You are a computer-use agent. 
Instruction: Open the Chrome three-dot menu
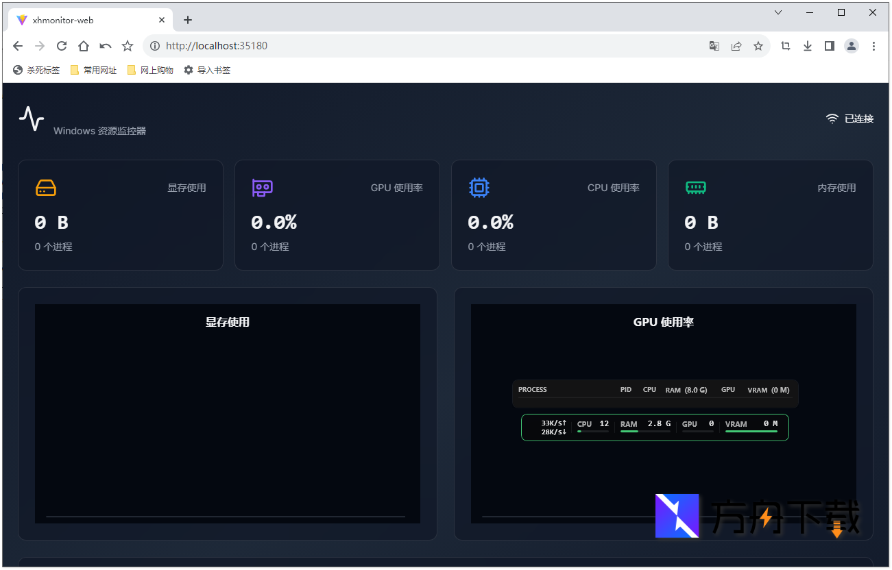(873, 46)
